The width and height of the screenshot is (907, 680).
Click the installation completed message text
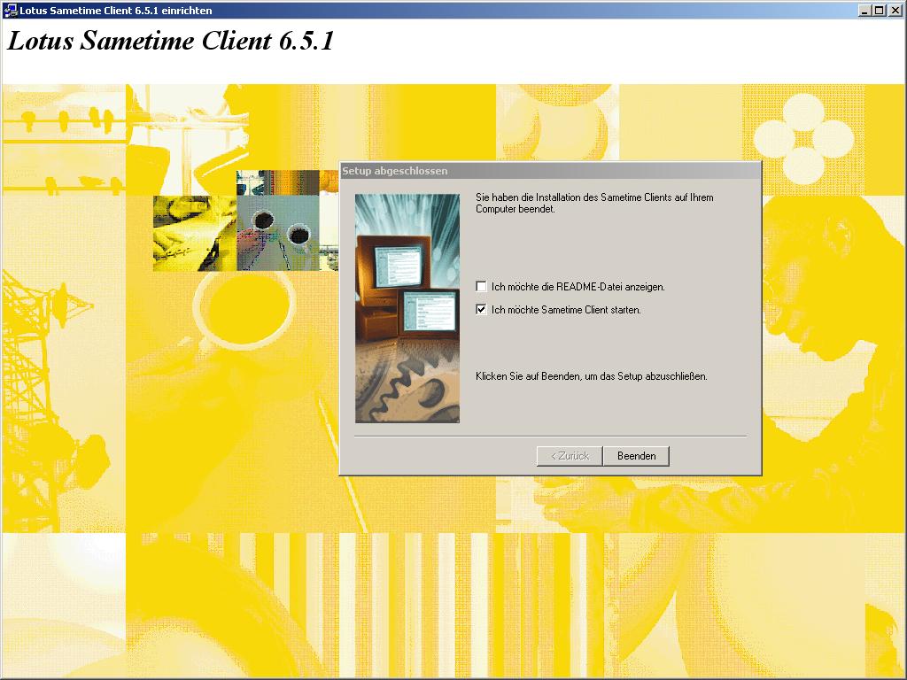pos(593,204)
